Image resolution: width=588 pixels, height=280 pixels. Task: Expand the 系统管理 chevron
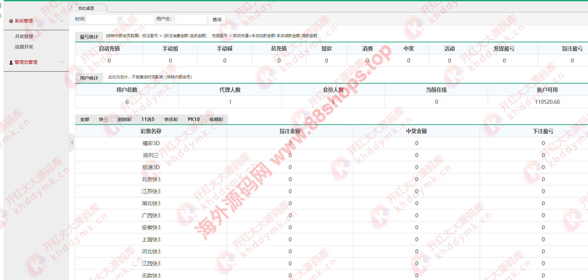pos(62,21)
